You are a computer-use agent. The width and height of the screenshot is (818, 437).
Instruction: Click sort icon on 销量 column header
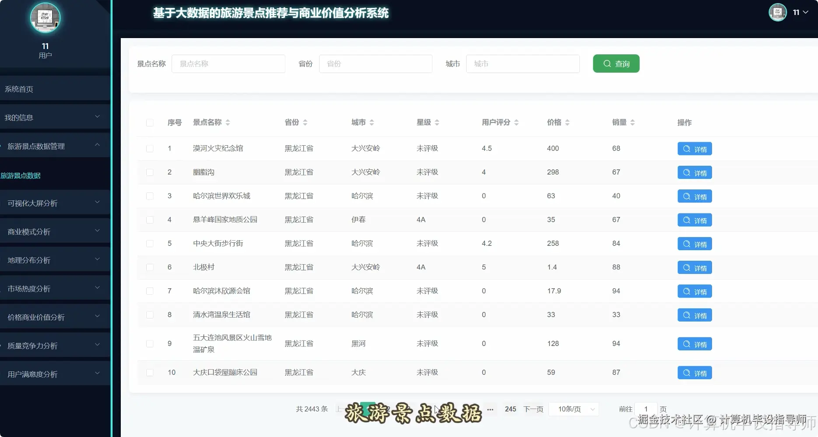tap(633, 122)
